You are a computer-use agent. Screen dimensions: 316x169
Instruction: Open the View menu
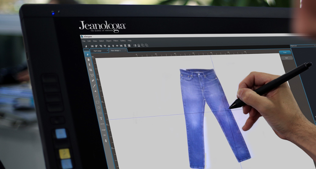[x=95, y=41]
